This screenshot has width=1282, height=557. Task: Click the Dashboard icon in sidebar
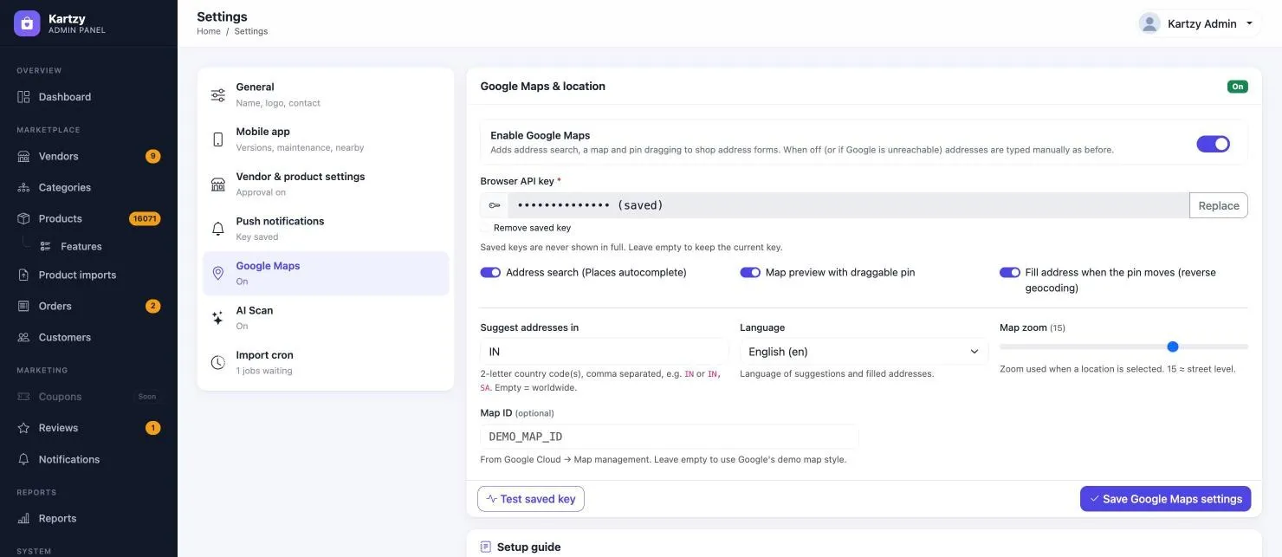tap(24, 97)
